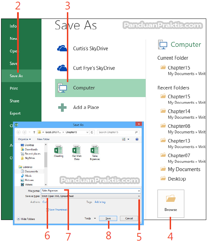
Task: Select Curt Frye's SkyDrive cloud icon
Action: pyautogui.click(x=62, y=68)
